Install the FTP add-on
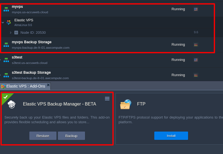 (171, 136)
